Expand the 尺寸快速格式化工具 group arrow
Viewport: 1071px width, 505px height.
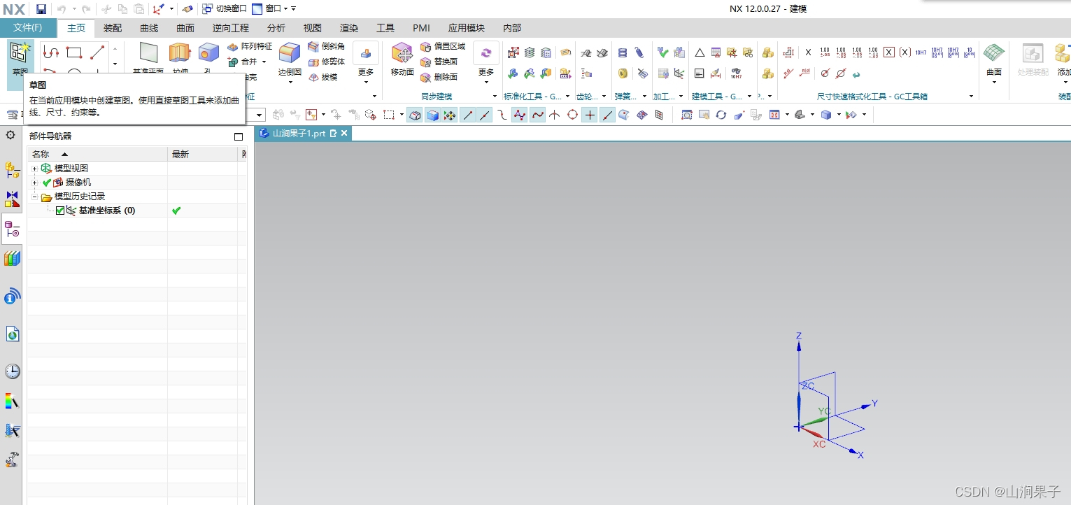tap(971, 97)
